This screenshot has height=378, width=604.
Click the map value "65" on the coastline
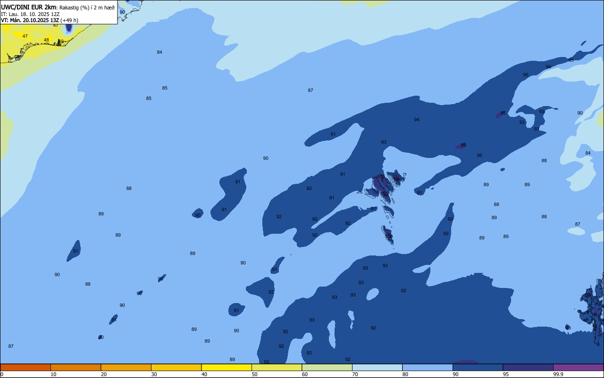pos(17,59)
